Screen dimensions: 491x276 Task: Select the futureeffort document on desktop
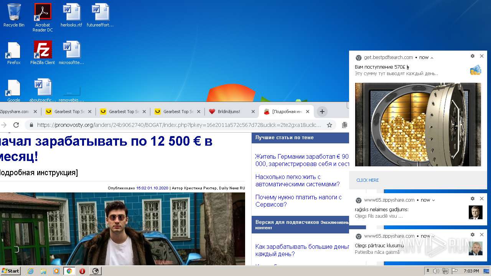pyautogui.click(x=100, y=15)
